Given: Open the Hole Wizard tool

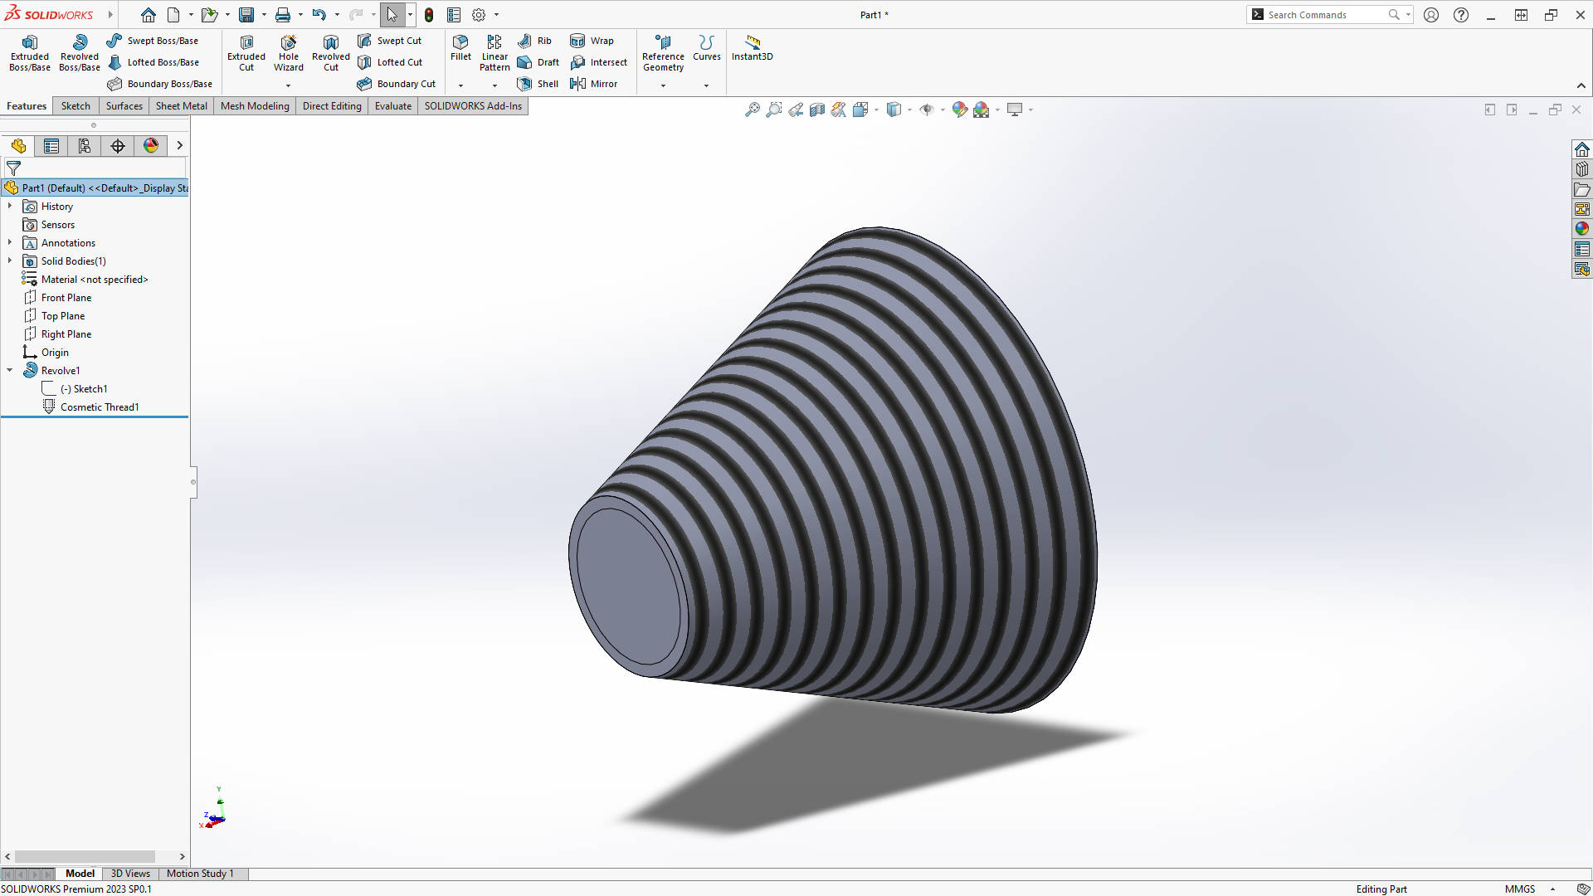Looking at the screenshot, I should click(x=288, y=52).
